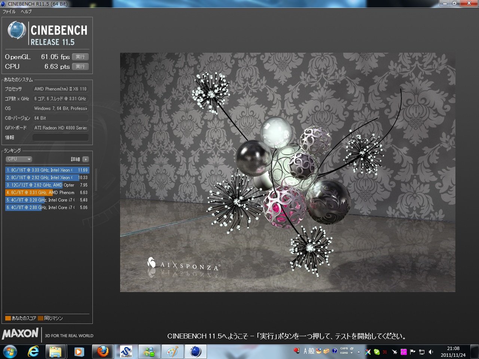
Task: Click the GFX-ボード ATI Radeon HD 4800 field
Action: click(x=61, y=128)
